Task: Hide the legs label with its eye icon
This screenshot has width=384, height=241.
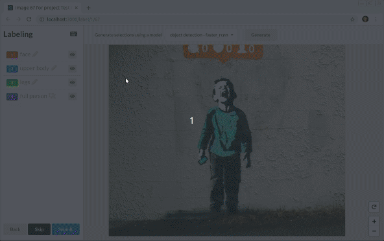Action: [x=72, y=82]
